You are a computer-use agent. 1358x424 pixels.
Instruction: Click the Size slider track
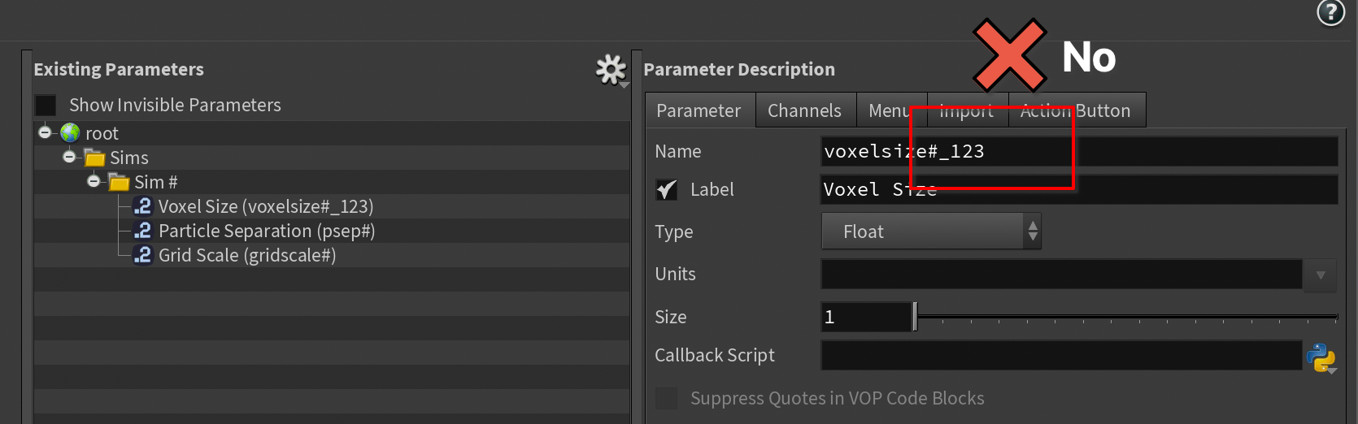tap(1127, 317)
